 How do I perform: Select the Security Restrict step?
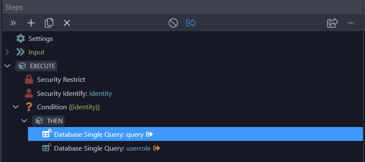click(55, 80)
